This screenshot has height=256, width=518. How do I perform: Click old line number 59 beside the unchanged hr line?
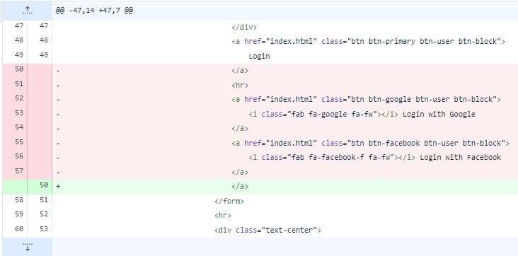19,214
